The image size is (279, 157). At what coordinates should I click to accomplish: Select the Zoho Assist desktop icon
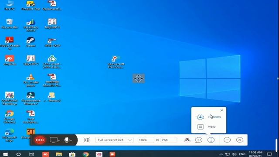pos(52,62)
